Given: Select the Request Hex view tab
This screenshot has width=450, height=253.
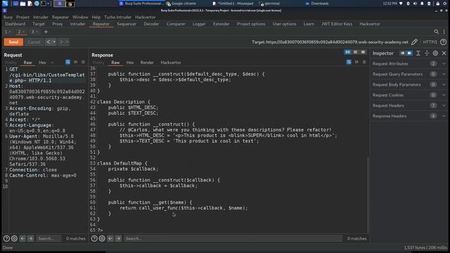Looking at the screenshot, I should (42, 63).
